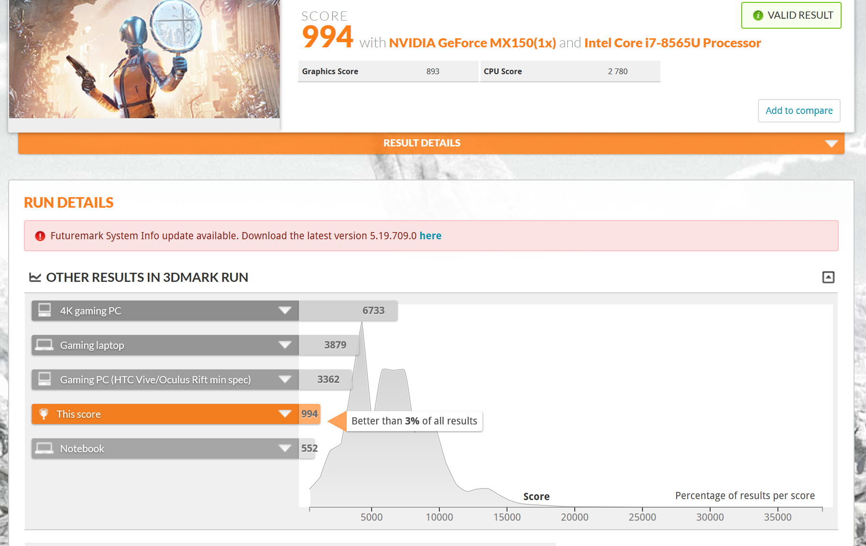Click the chart icon beside Other Results heading
This screenshot has width=866, height=546.
click(35, 278)
